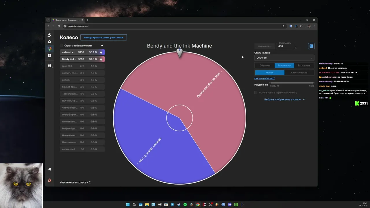Toggle Скрыть выбывшие лоты checkbox
370x208 pixels.
pyautogui.click(x=61, y=45)
